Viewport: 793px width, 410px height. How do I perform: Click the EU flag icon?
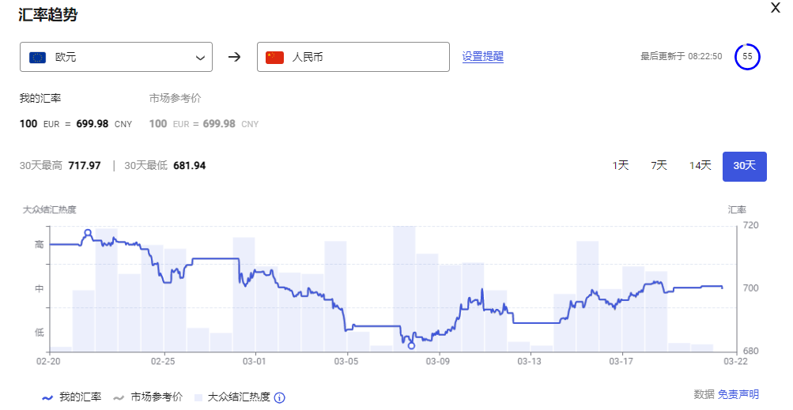[x=37, y=57]
